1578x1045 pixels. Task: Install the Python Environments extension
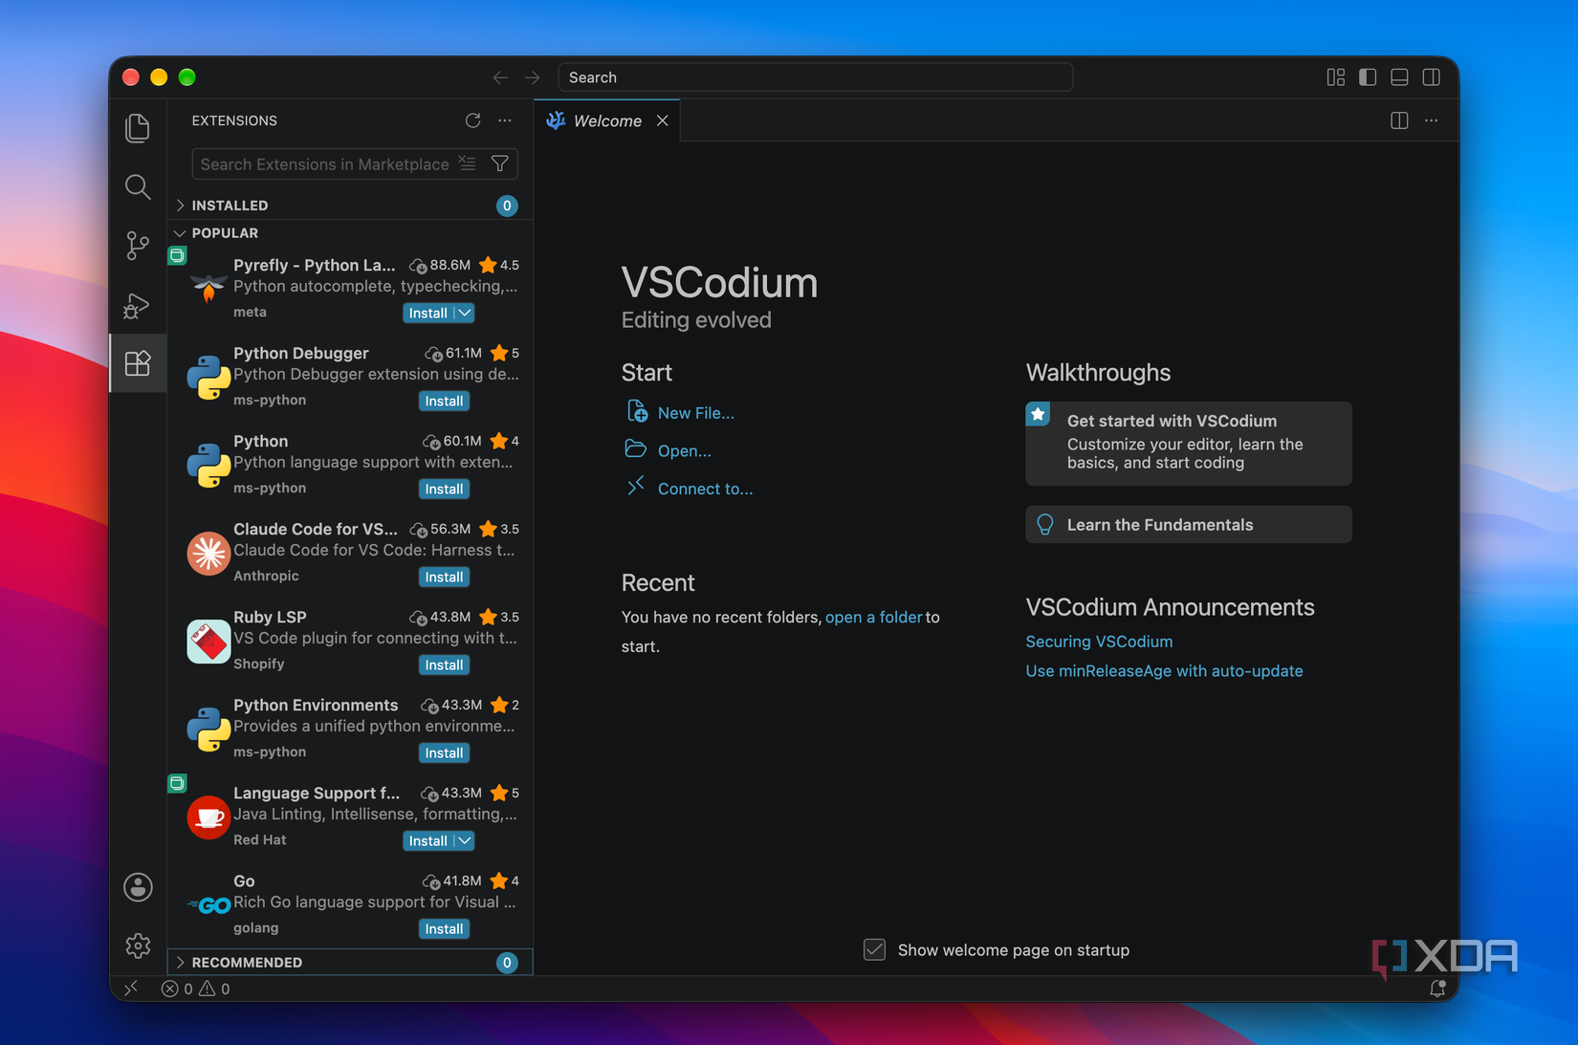pos(444,752)
